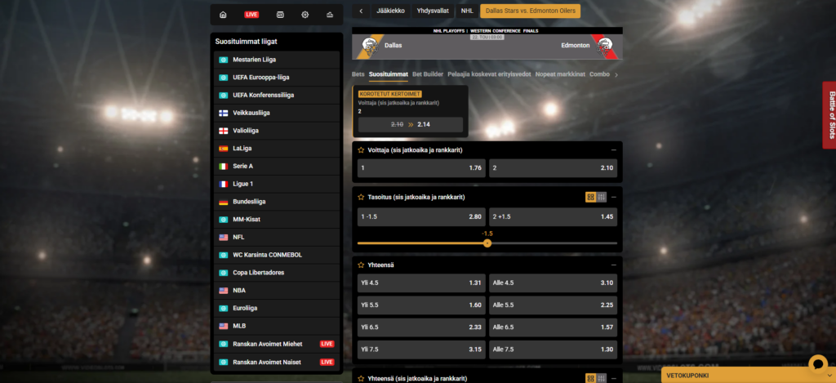The height and width of the screenshot is (383, 836).
Task: Open the settings gear in the sports navigation
Action: pyautogui.click(x=305, y=15)
